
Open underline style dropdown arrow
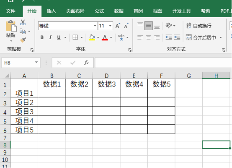[65, 37]
